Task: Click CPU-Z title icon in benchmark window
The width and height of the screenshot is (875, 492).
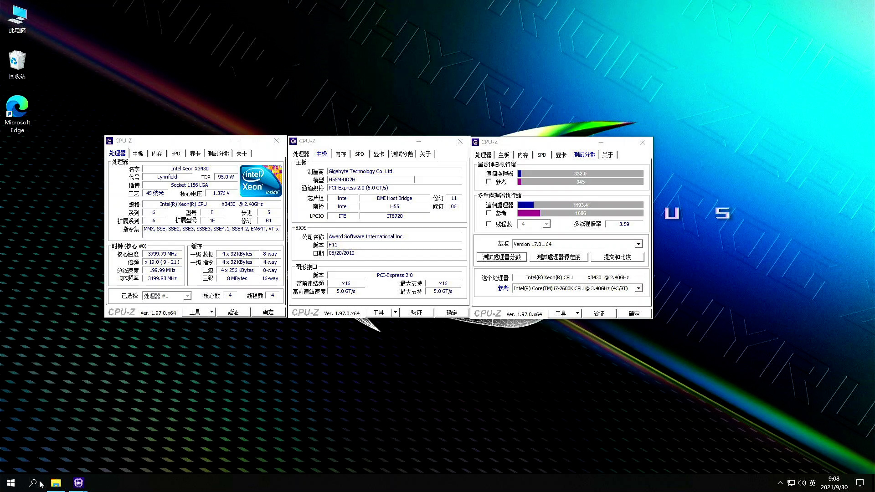Action: click(475, 142)
